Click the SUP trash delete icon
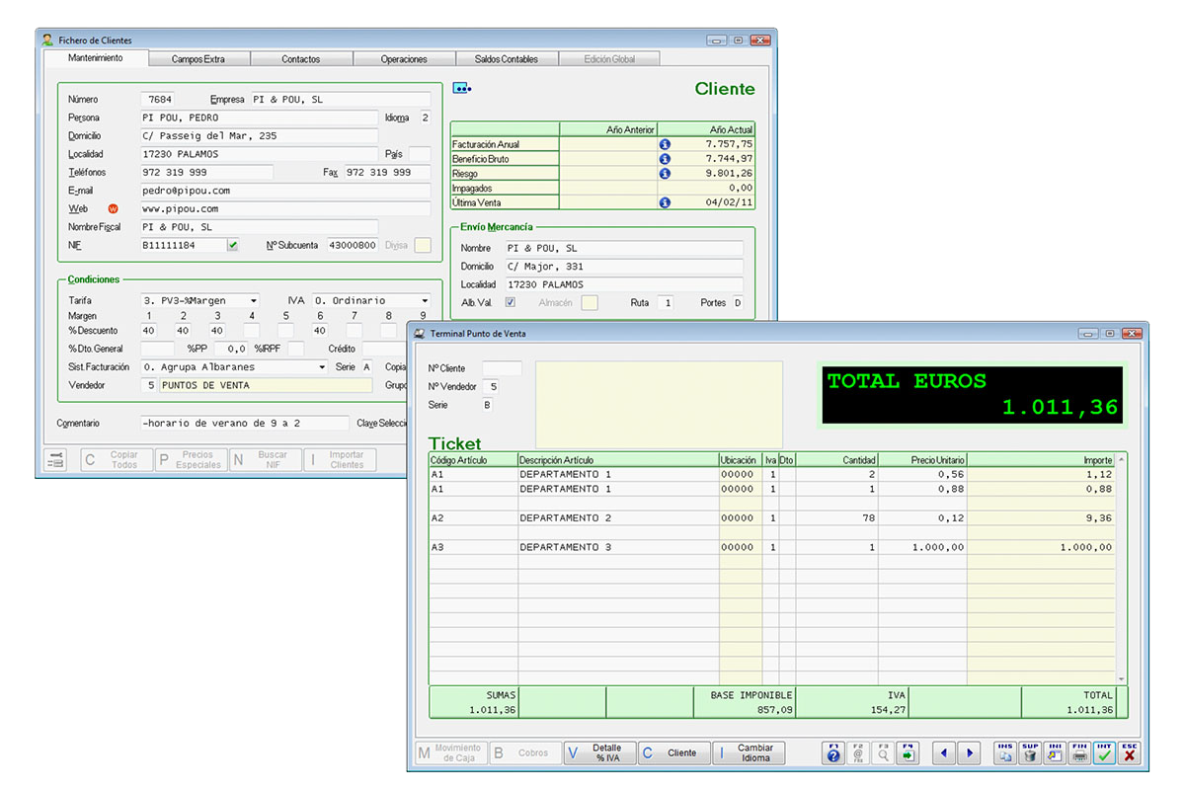The height and width of the screenshot is (790, 1185). tap(1030, 753)
